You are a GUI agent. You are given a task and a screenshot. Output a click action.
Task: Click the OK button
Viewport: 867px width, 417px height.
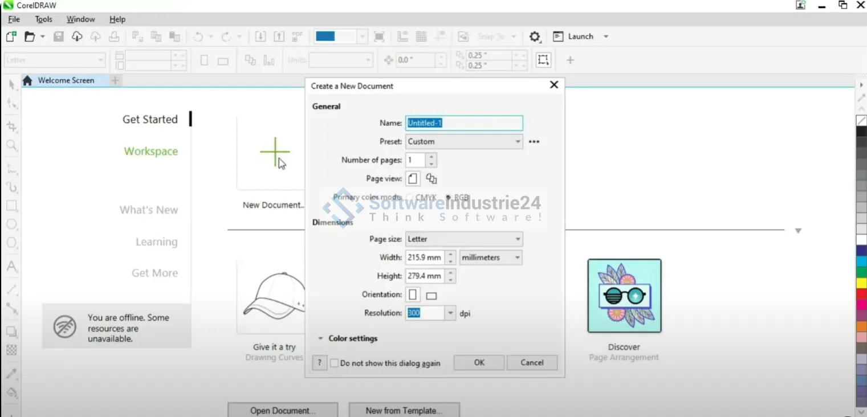pos(479,363)
